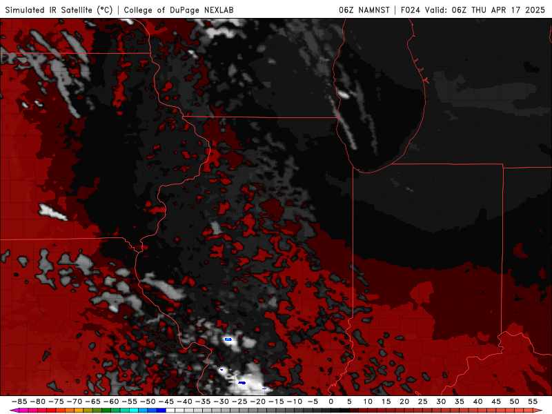552x414 pixels.
Task: Click the 0 label on the color scale
Action: coord(331,402)
